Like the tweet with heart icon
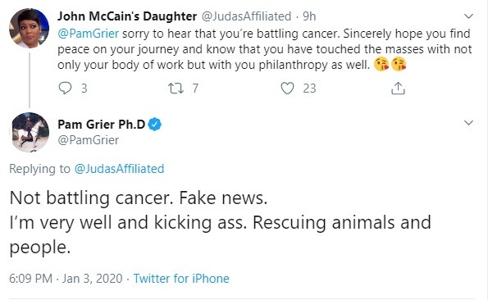 pos(287,89)
